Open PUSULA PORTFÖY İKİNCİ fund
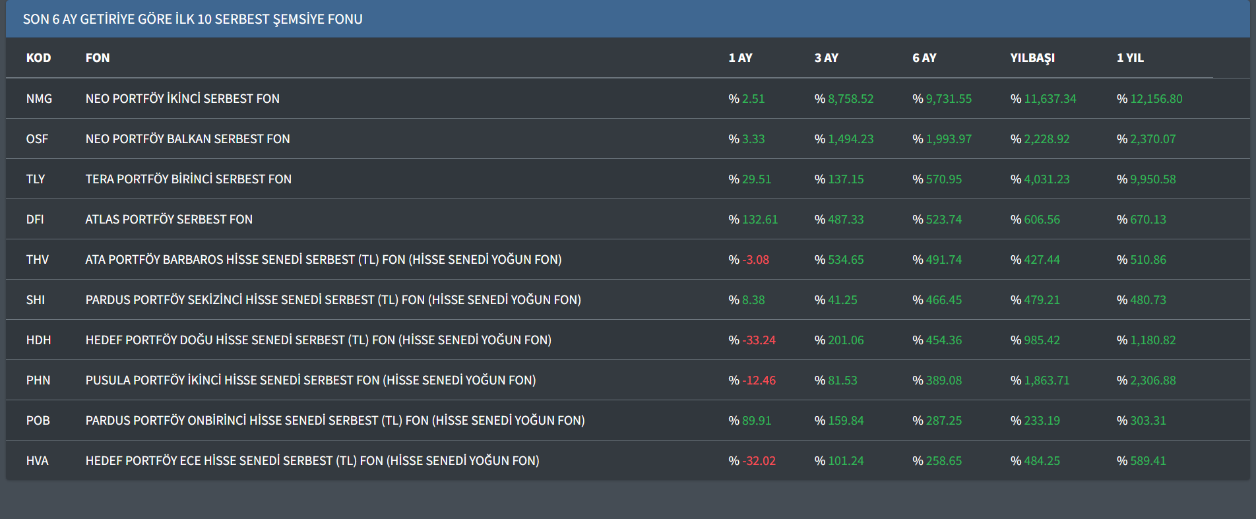Image resolution: width=1256 pixels, height=519 pixels. (310, 381)
